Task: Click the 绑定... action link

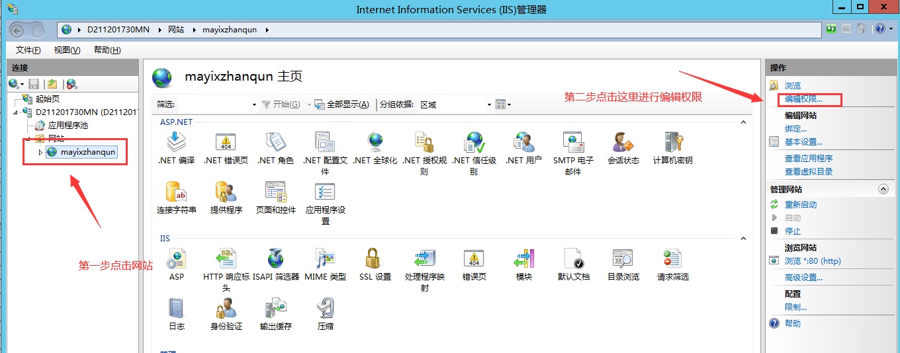Action: 795,129
